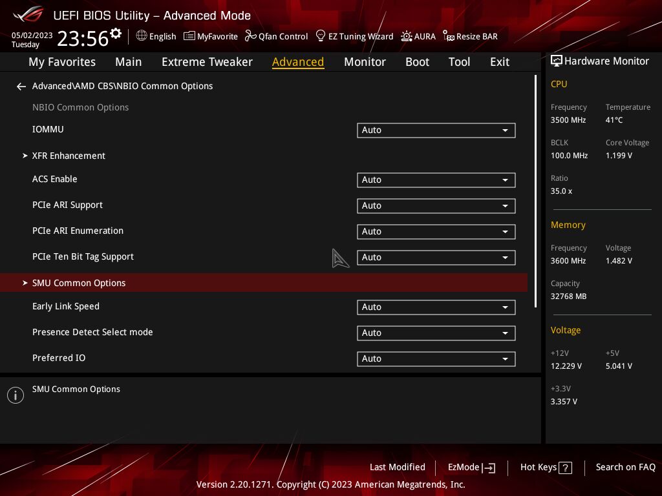Click the Hardware Monitor display icon
Image resolution: width=662 pixels, height=496 pixels.
tap(557, 61)
